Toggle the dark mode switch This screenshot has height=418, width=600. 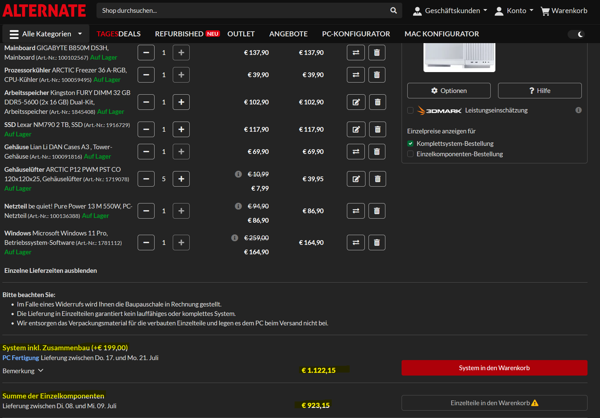[x=576, y=34]
